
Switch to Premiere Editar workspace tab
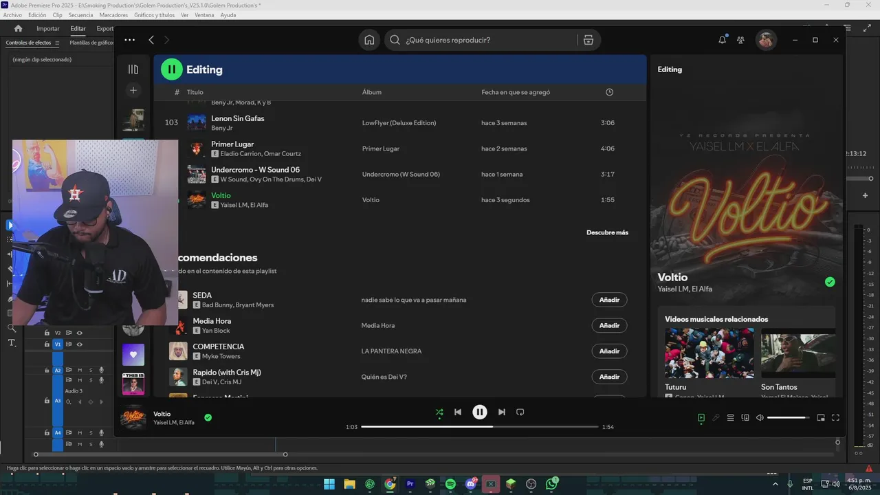click(78, 29)
